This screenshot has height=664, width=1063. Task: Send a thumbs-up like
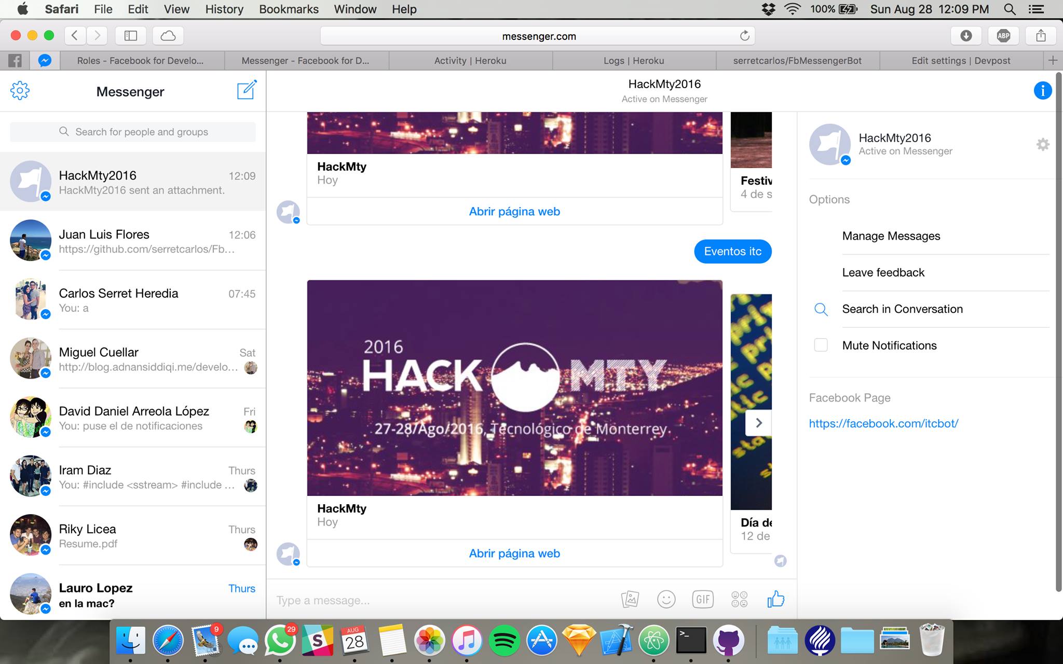click(x=775, y=600)
